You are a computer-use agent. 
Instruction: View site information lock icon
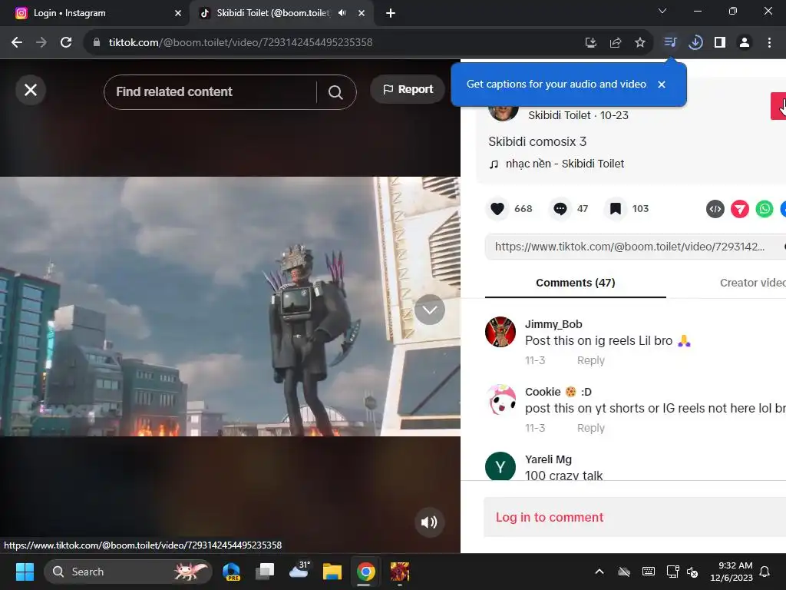[97, 43]
